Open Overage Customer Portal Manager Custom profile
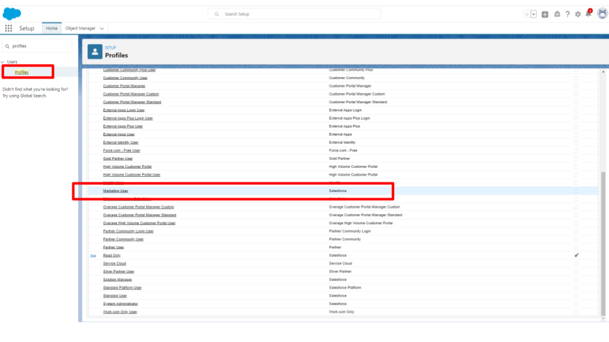The height and width of the screenshot is (342, 609). [138, 207]
